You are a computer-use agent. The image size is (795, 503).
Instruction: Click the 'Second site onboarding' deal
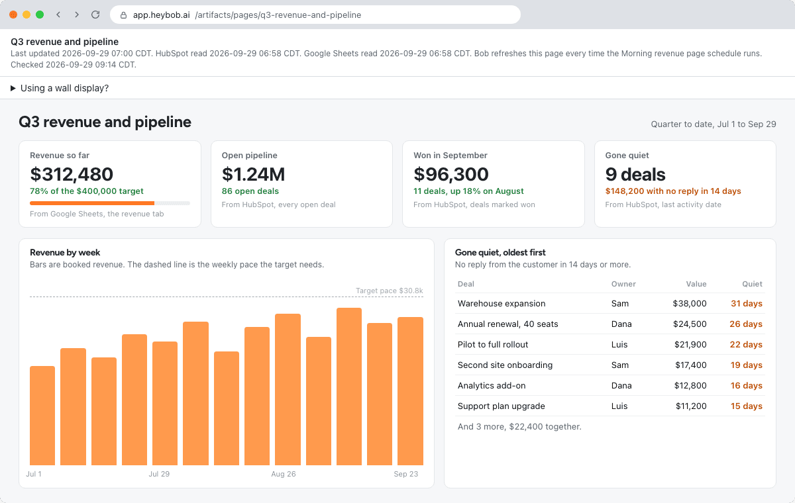(505, 365)
